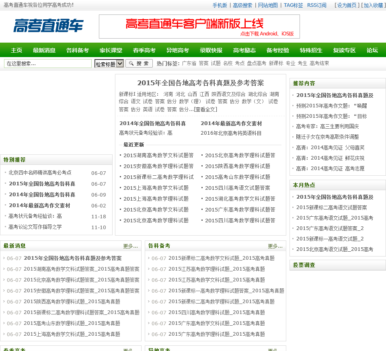Open 春季高考 menu item

pyautogui.click(x=144, y=50)
